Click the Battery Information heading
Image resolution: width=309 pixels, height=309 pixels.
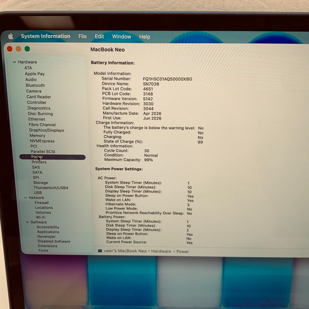[113, 63]
